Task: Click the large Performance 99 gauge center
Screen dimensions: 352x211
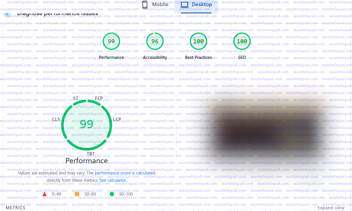Action: tap(87, 124)
